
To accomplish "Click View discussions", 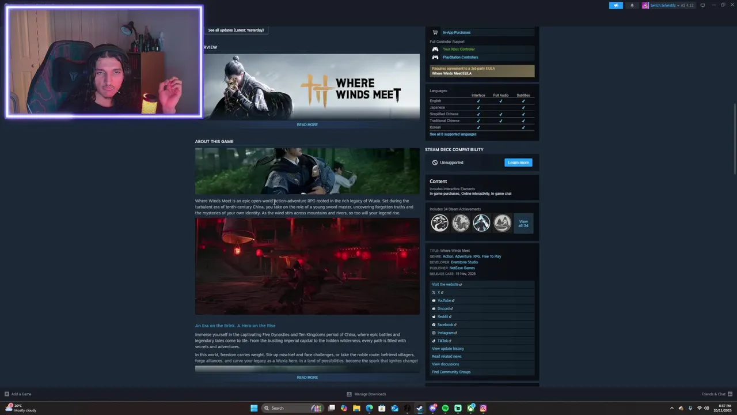I will pyautogui.click(x=483, y=364).
